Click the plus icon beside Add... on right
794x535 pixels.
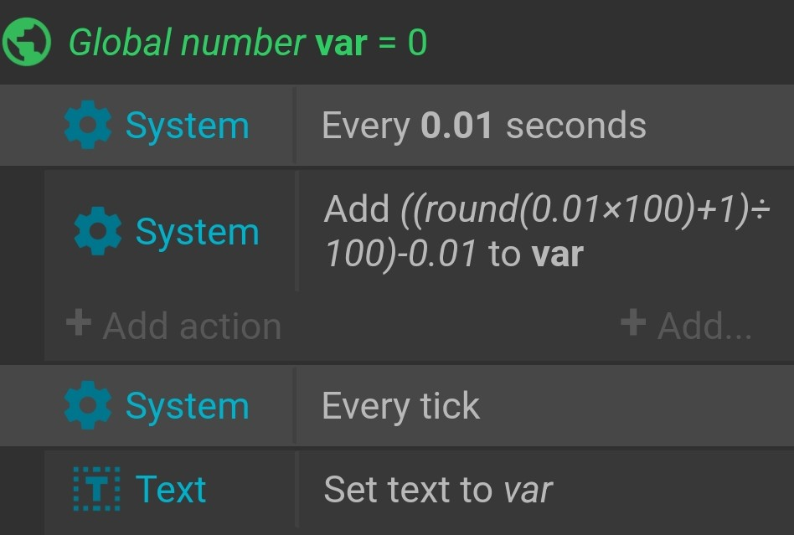pyautogui.click(x=633, y=323)
